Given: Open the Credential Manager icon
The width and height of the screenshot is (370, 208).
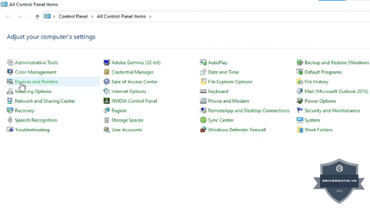Looking at the screenshot, I should [107, 72].
